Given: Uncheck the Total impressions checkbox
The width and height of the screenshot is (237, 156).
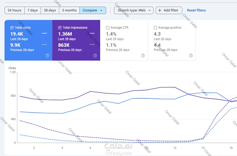Looking at the screenshot, I should [x=60, y=28].
